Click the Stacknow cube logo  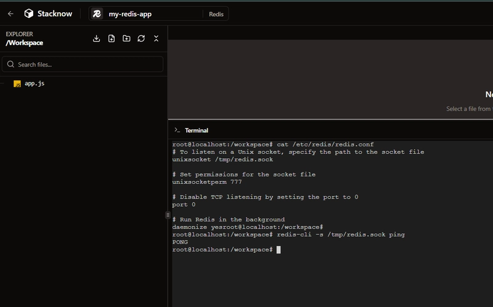(29, 14)
